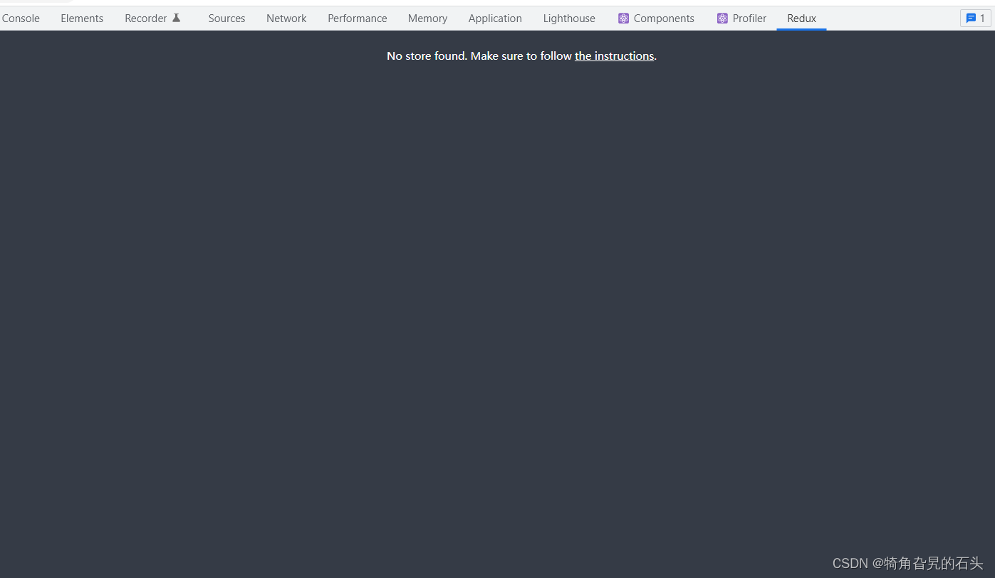Screen dimensions: 995x578
Task: Open the React Components tab
Action: (656, 19)
